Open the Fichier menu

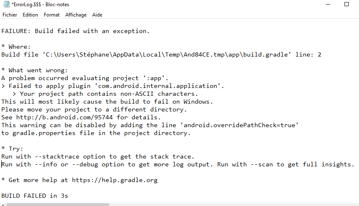[x=10, y=15]
